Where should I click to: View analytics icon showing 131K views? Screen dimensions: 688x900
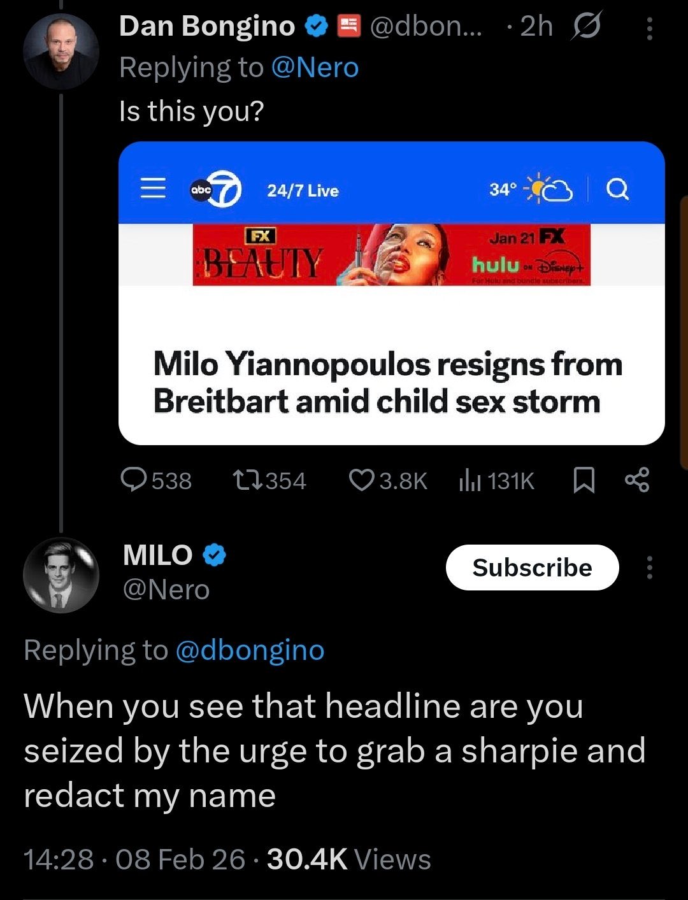469,480
